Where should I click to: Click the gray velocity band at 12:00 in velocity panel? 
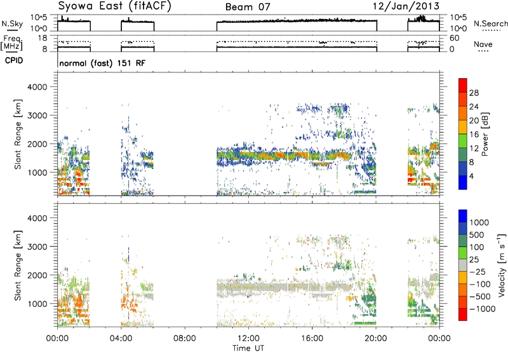click(x=248, y=287)
